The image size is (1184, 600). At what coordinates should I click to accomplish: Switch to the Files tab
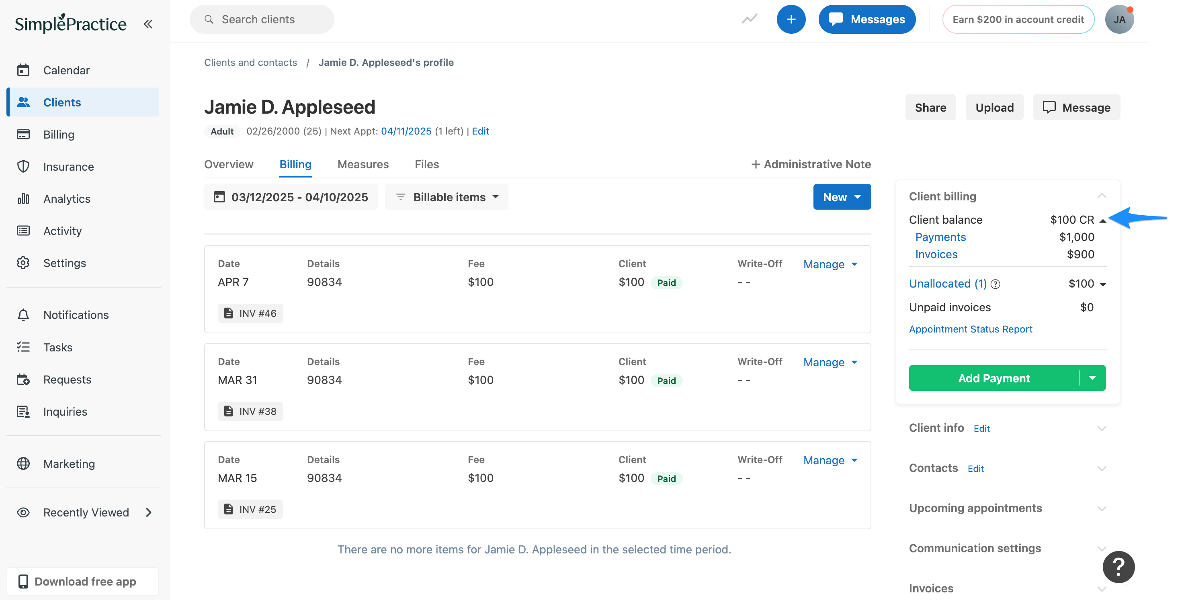point(426,164)
